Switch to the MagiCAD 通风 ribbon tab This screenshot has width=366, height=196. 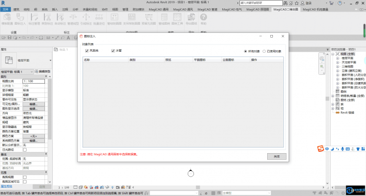(x=183, y=9)
